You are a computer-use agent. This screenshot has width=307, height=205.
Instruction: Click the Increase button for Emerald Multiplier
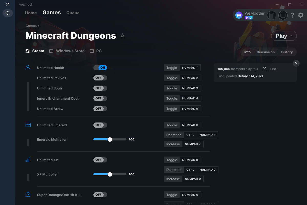coord(173,144)
